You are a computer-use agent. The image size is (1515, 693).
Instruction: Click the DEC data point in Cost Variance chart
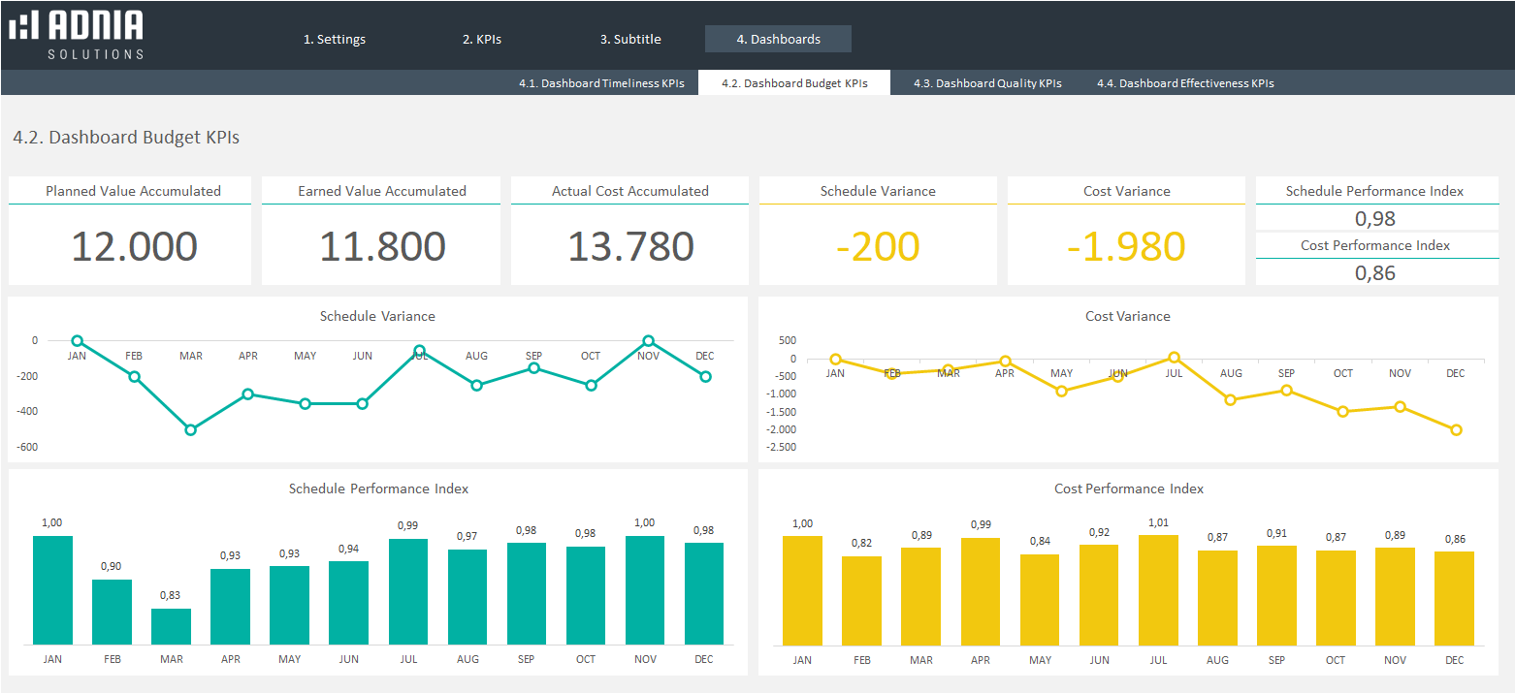point(1456,429)
